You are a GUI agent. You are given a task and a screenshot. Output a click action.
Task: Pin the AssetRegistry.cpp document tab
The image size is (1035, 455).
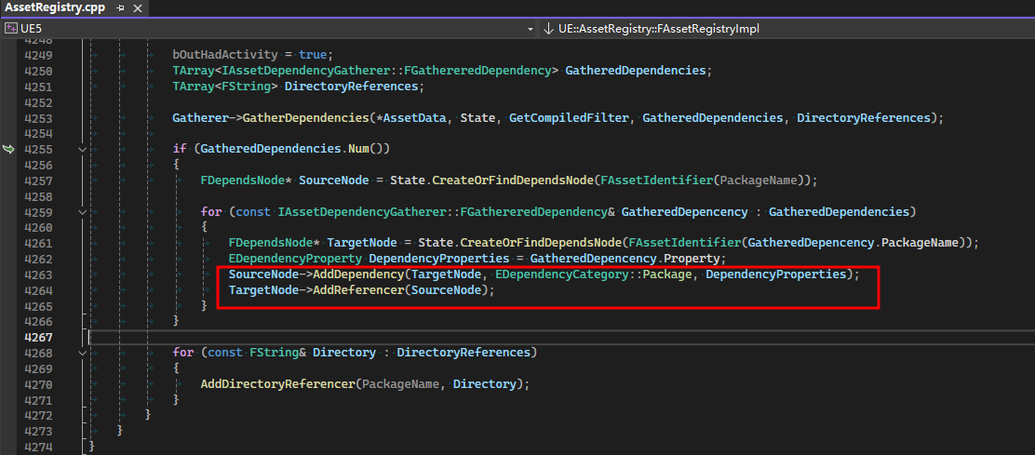[121, 7]
